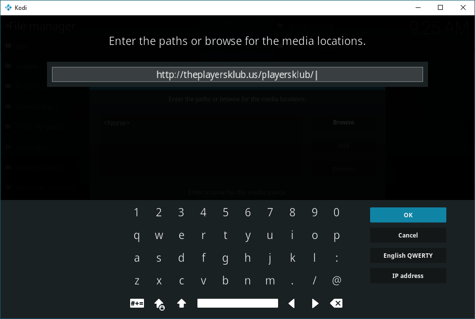
Task: Toggle the Caps Lock key
Action: (x=159, y=303)
